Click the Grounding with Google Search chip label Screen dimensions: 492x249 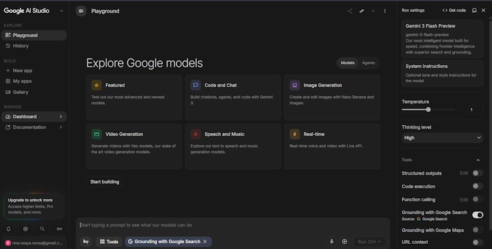pyautogui.click(x=167, y=241)
